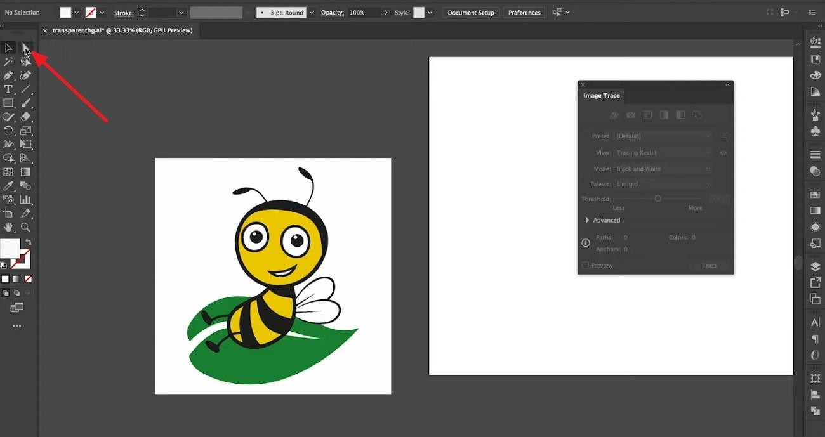This screenshot has width=825, height=437.
Task: Select the Direct Selection tool
Action: pyautogui.click(x=25, y=48)
